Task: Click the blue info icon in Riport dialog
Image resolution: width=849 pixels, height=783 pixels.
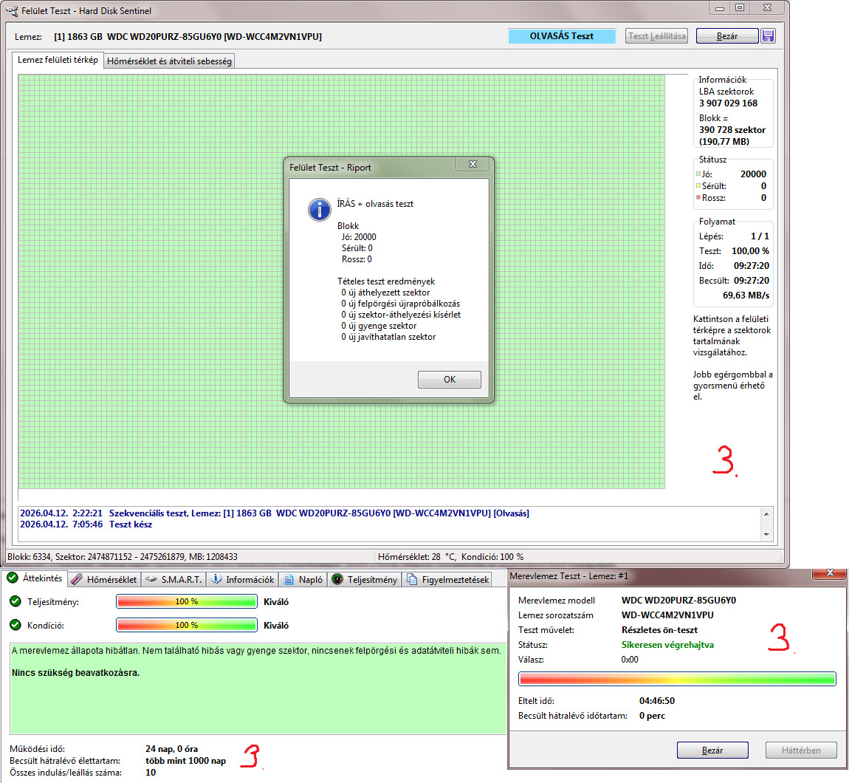Action: [x=320, y=209]
